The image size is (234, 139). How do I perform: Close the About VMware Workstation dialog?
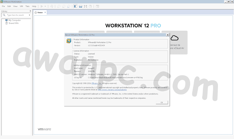[167, 35]
